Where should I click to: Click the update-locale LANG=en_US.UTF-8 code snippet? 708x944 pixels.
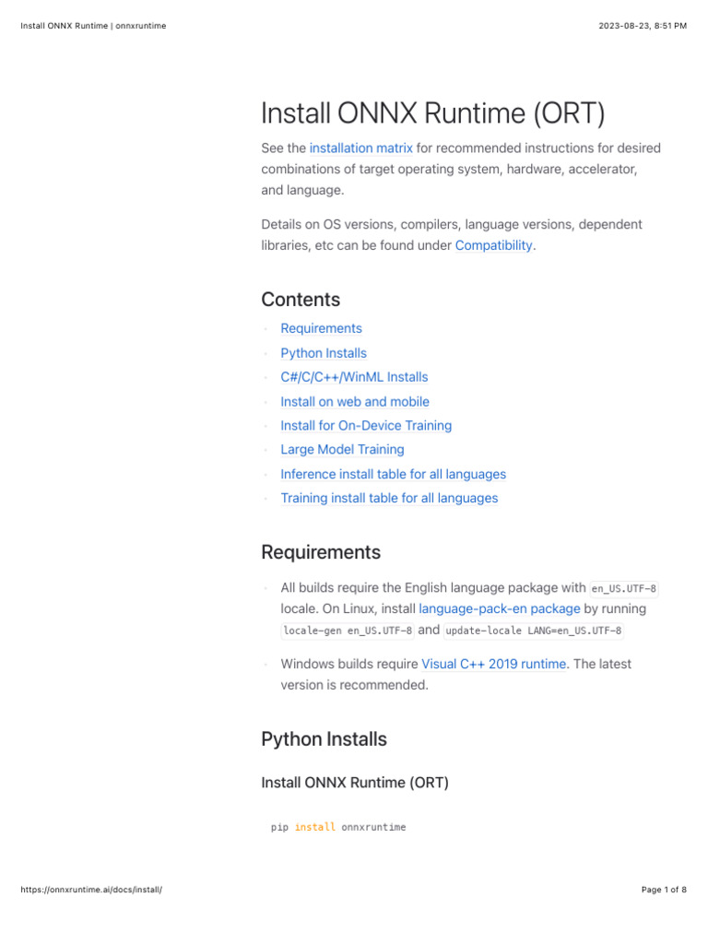pos(534,631)
